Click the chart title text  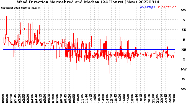click(x=88, y=2)
